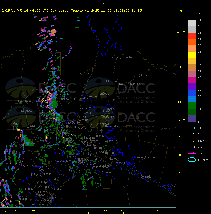Click the 'Ugarteche' map label
Screen dimensions: 211x214
(63, 161)
